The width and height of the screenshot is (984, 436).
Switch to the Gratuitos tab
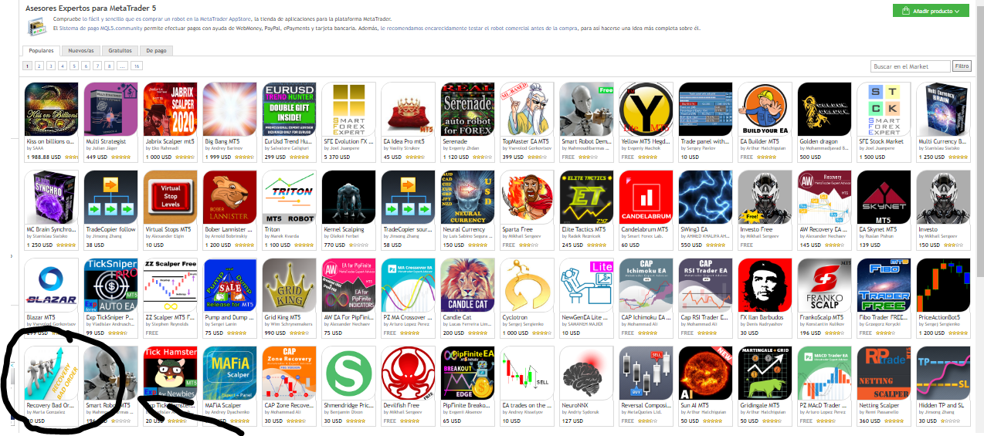click(x=119, y=51)
